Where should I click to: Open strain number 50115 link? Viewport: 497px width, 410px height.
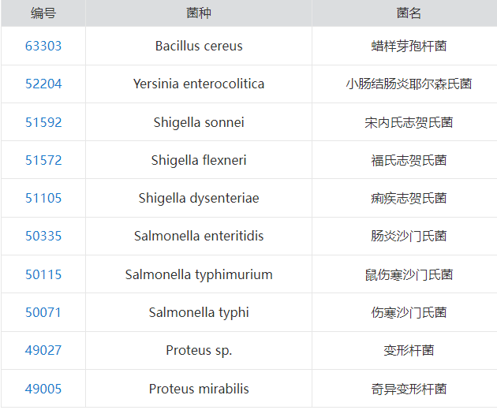point(43,274)
